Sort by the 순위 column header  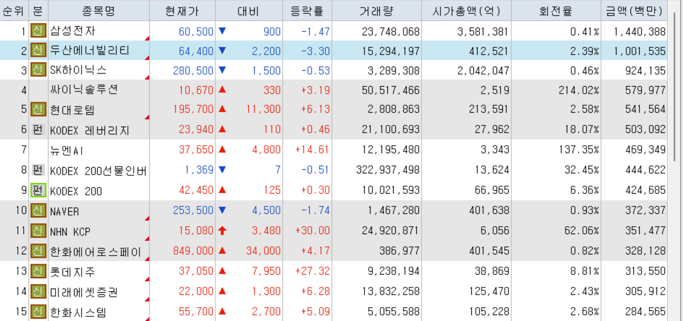point(14,11)
